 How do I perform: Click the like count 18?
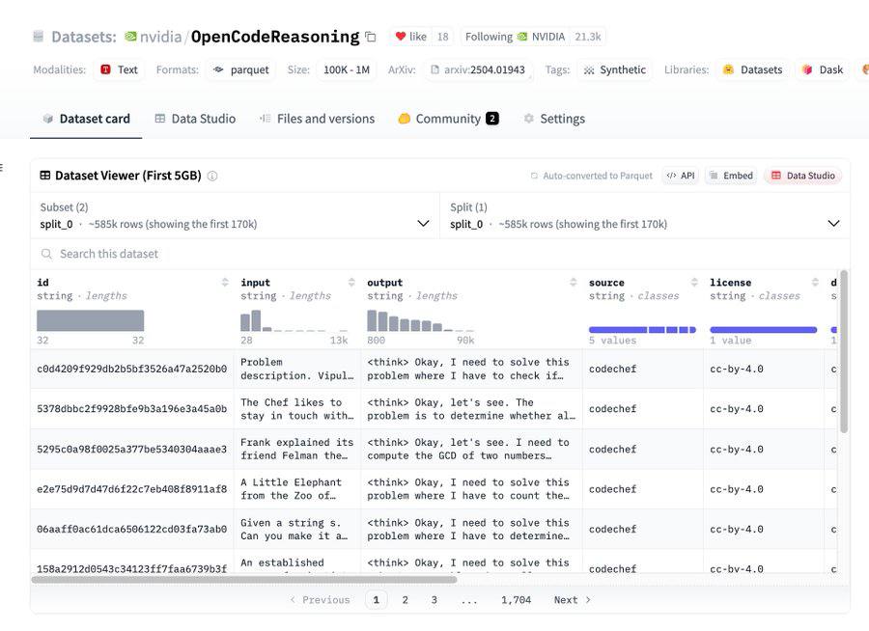[443, 37]
